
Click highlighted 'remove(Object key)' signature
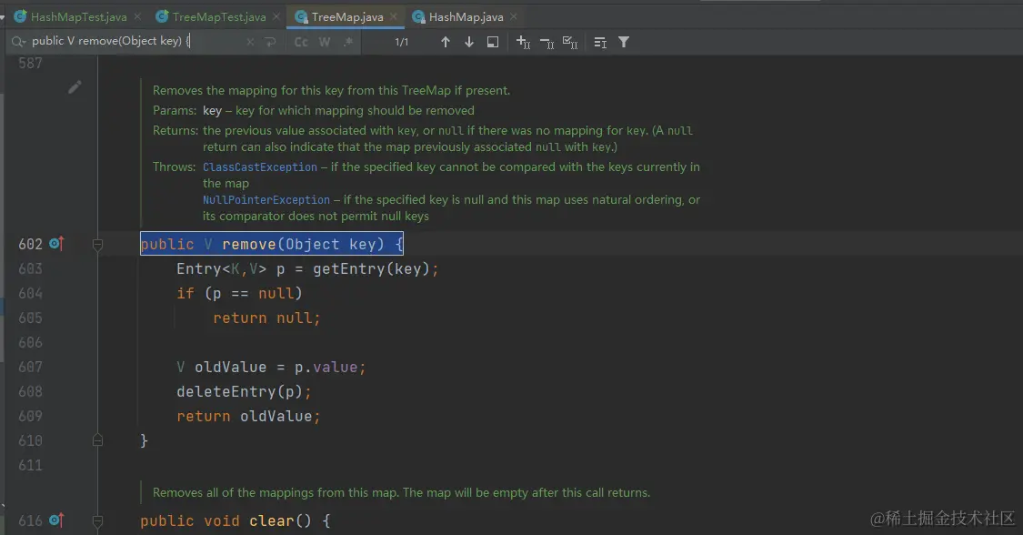coord(303,244)
